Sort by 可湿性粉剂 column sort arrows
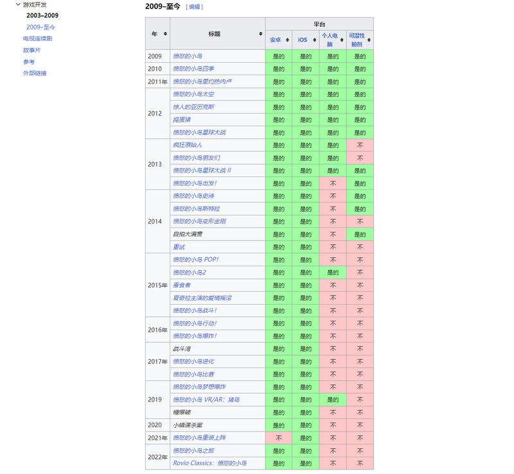The width and height of the screenshot is (514, 474). tap(369, 40)
